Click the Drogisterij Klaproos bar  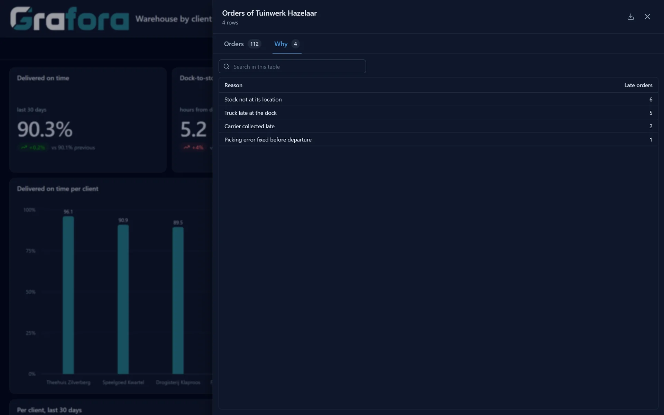pos(178,301)
